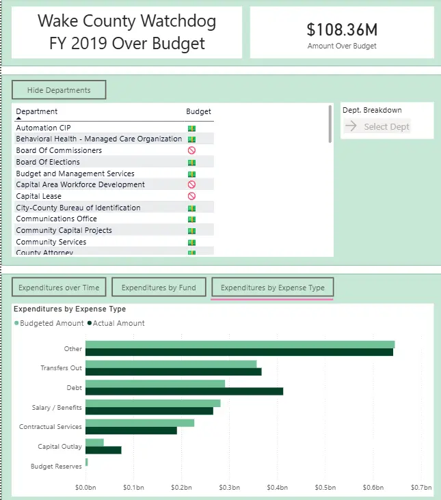
Task: Click budget icon for Communications Office
Action: pos(191,219)
